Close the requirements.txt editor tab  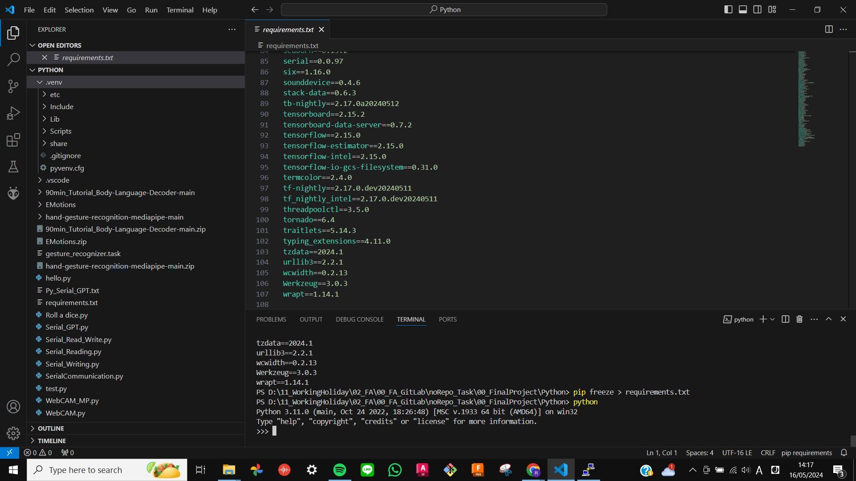tap(321, 29)
